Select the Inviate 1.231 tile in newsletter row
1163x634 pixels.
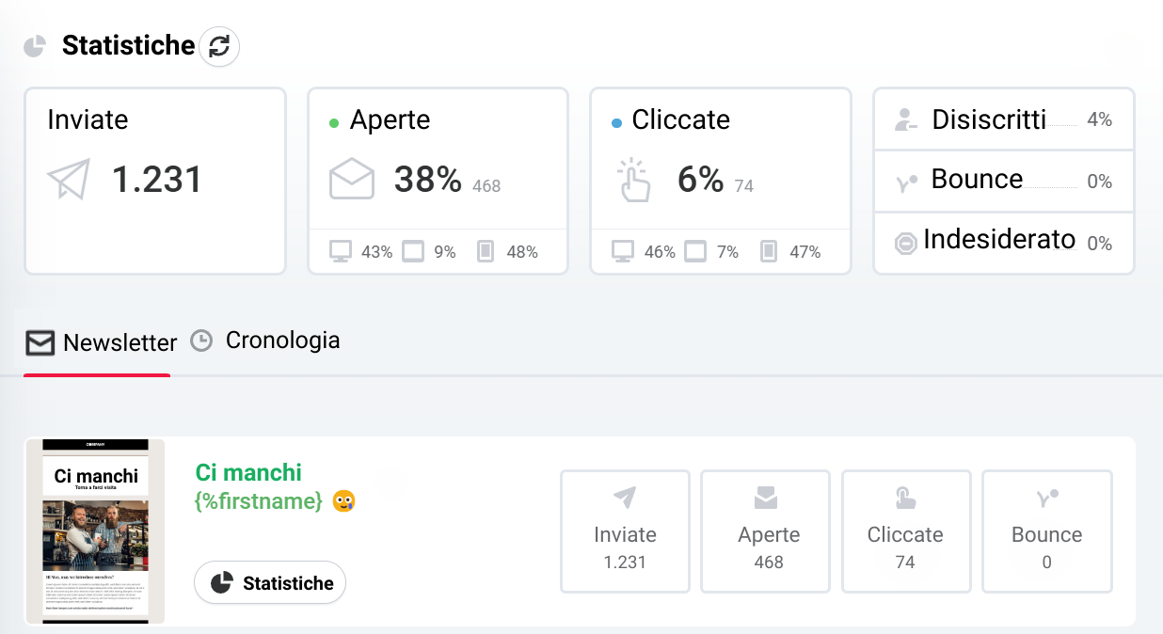[625, 531]
